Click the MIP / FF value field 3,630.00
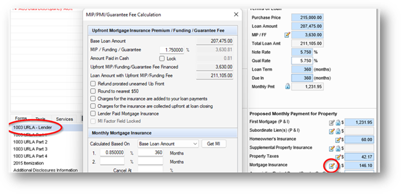The width and height of the screenshot is (401, 194). coord(307,35)
